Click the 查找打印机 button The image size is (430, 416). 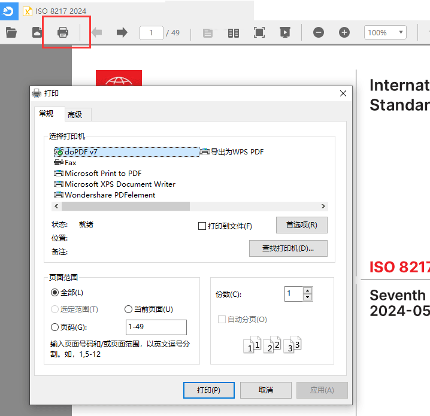[288, 248]
